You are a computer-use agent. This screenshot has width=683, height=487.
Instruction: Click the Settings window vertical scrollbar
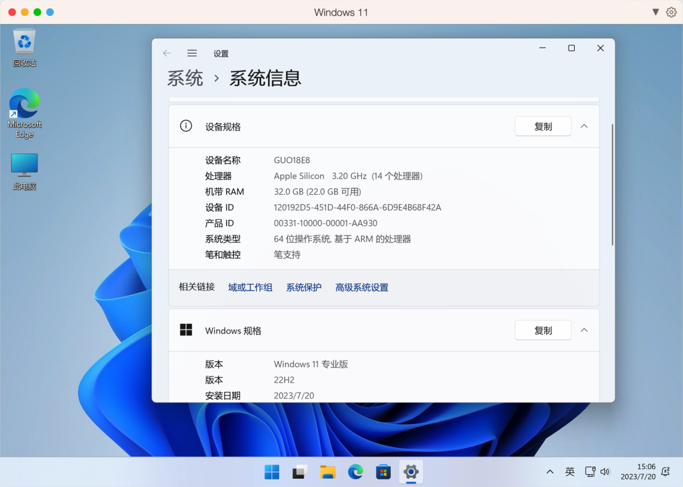[612, 185]
